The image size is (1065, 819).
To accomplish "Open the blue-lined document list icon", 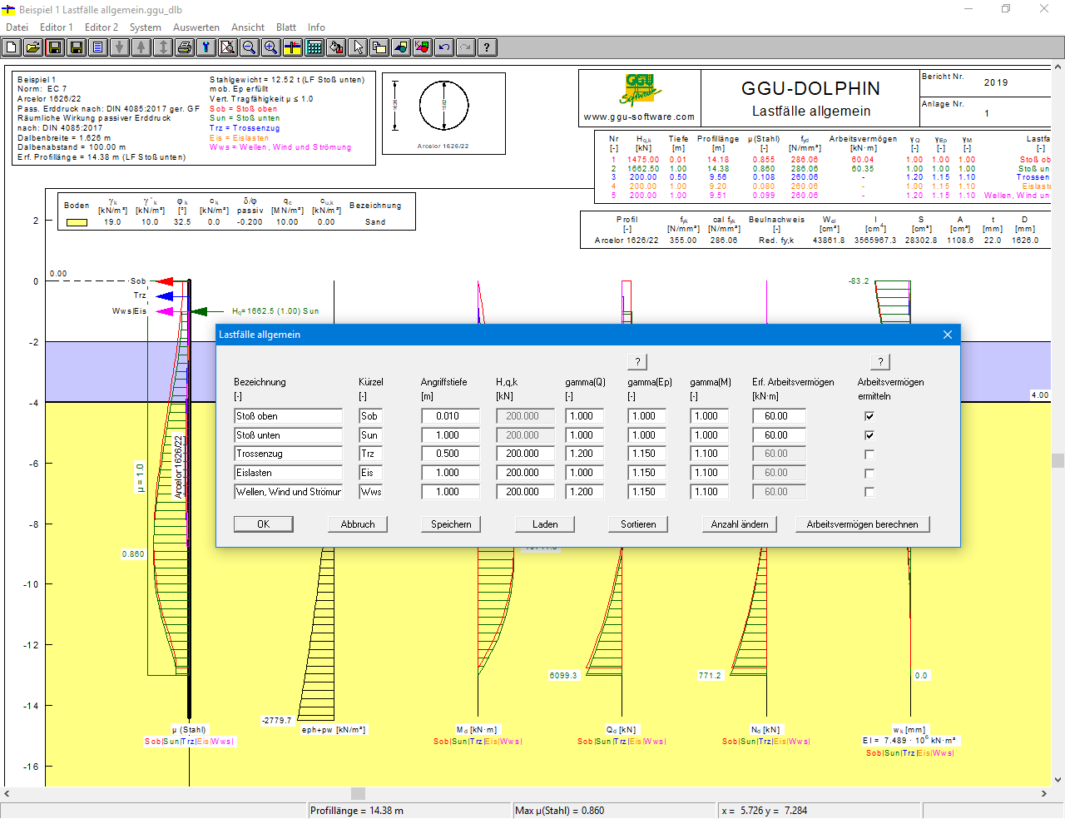I will [x=98, y=47].
